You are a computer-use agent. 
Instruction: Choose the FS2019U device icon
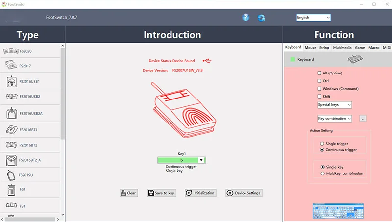(x=11, y=175)
